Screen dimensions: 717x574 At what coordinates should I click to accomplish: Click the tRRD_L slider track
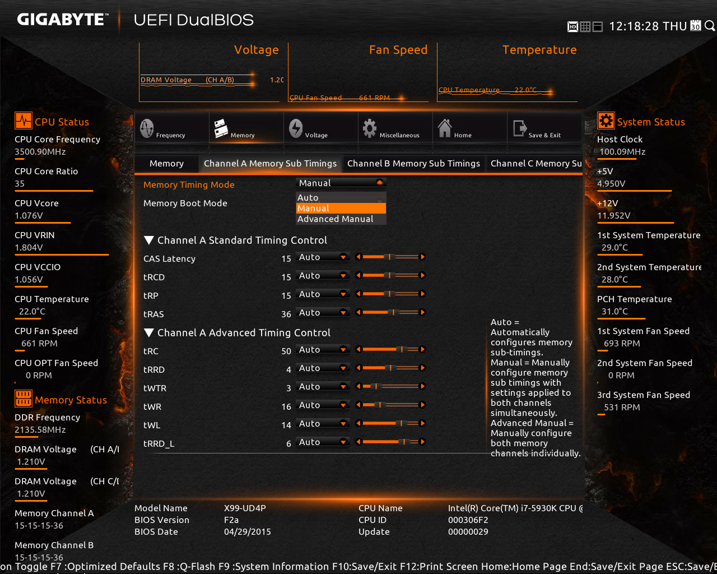(x=390, y=442)
